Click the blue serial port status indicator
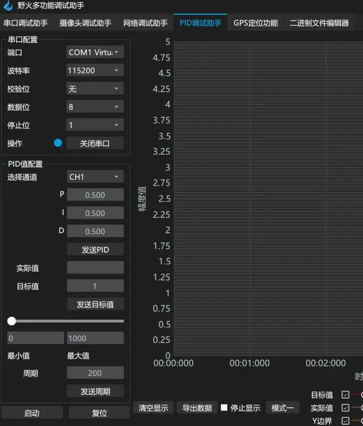 (x=57, y=143)
